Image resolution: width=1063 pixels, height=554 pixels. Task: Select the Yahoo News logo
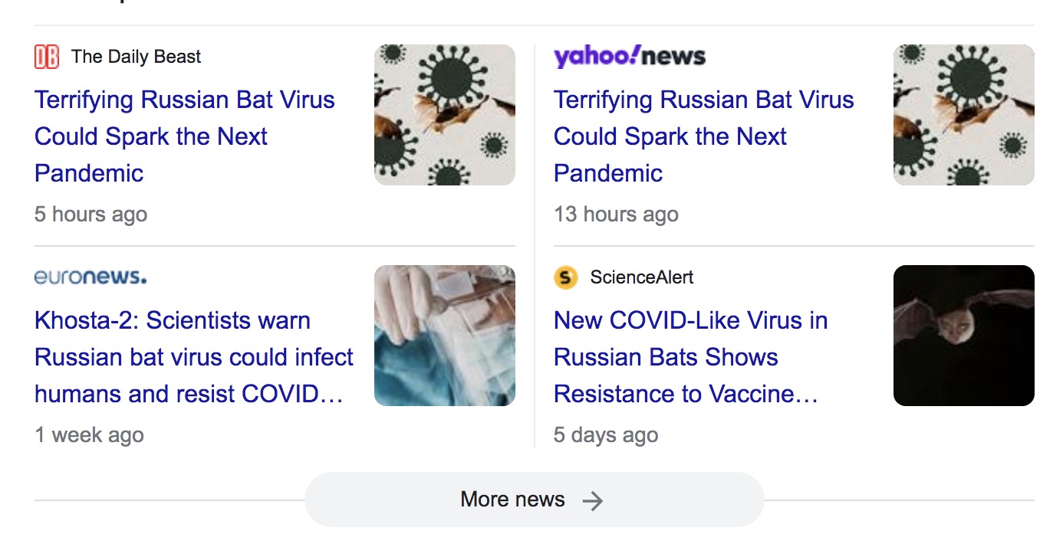click(x=629, y=55)
